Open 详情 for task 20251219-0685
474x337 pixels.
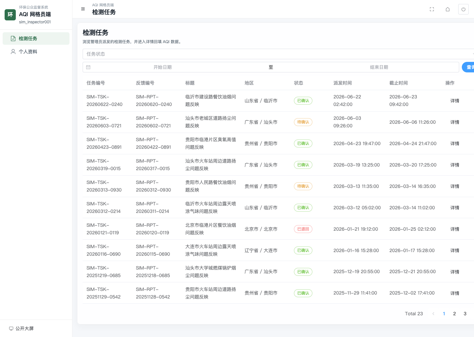click(455, 272)
